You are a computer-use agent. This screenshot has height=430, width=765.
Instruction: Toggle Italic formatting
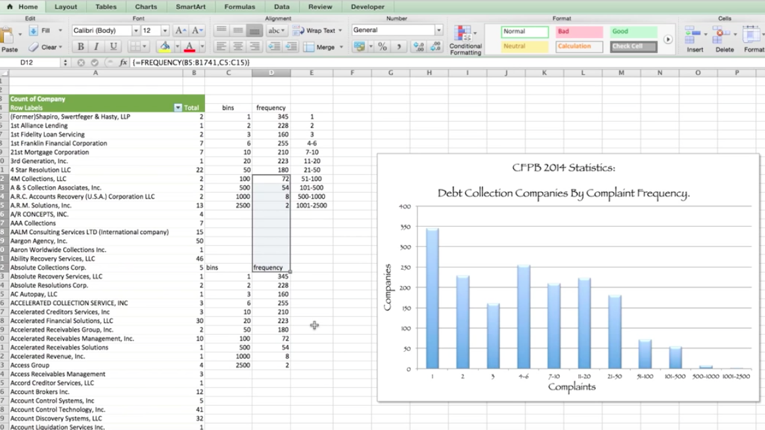pos(97,47)
